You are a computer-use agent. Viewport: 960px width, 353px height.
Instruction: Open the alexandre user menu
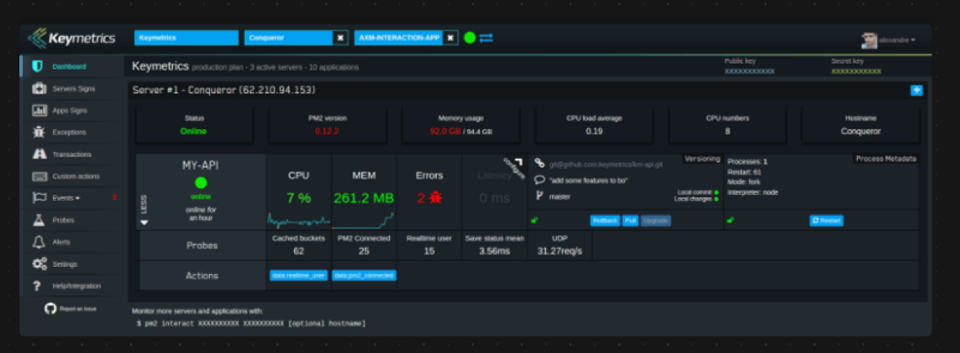pos(897,39)
